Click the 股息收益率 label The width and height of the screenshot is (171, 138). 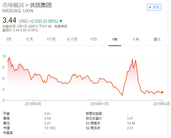point(94,114)
